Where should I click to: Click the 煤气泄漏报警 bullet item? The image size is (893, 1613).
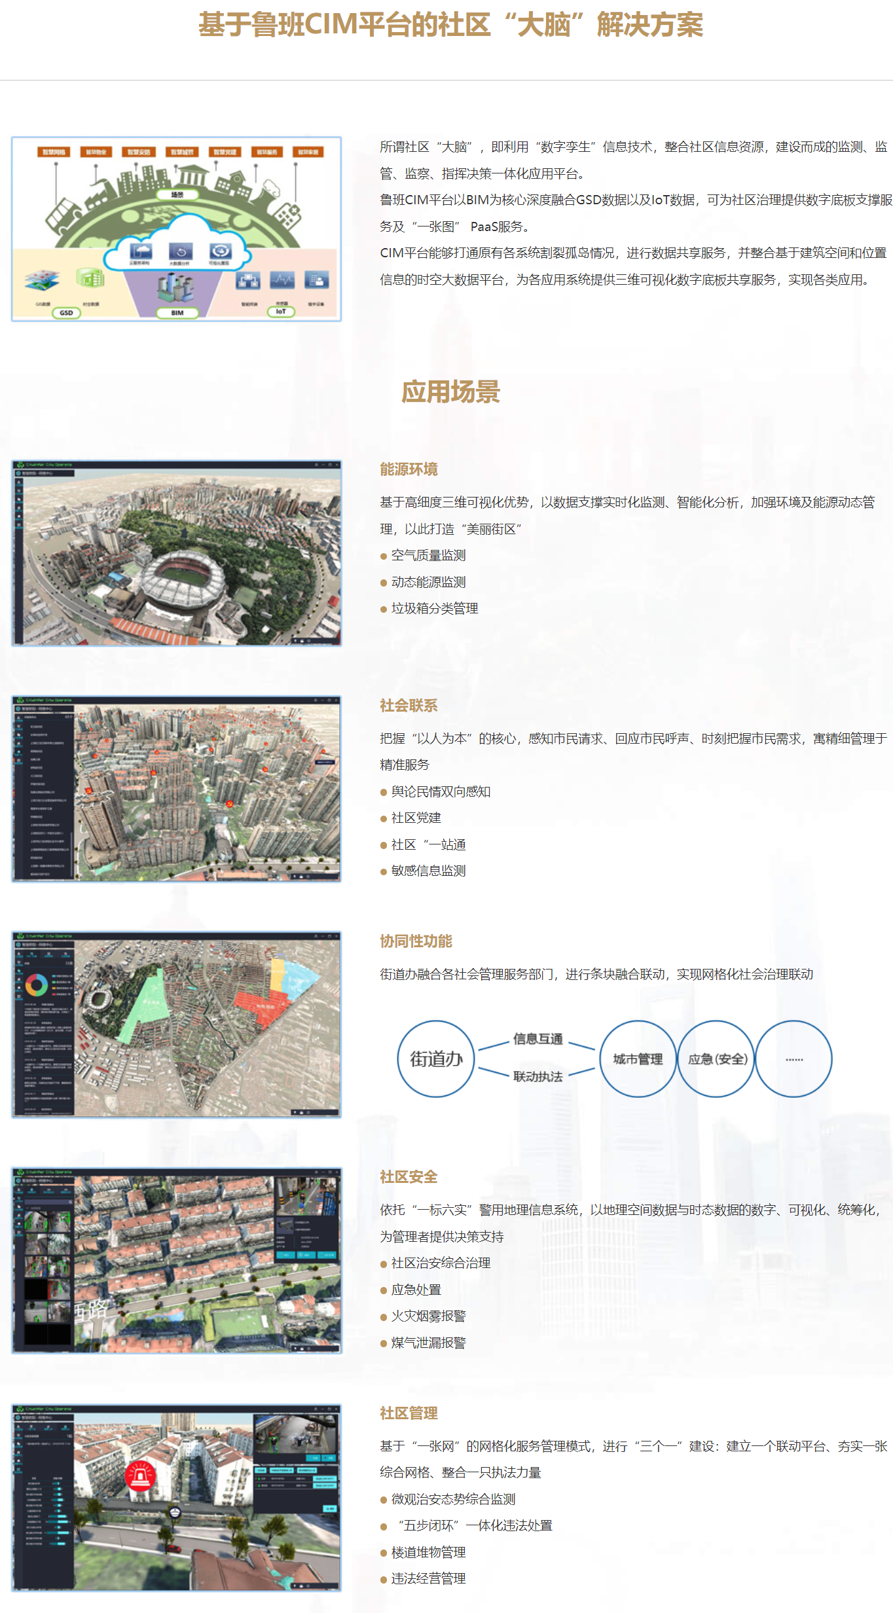tap(423, 1343)
